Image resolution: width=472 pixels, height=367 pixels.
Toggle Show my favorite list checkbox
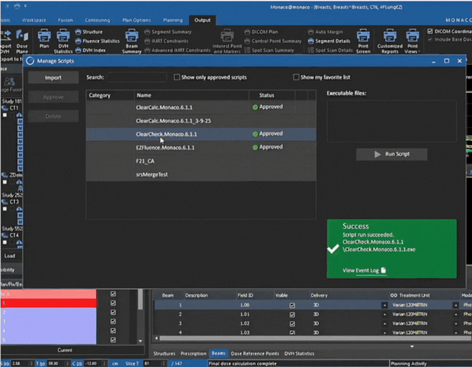pyautogui.click(x=296, y=77)
